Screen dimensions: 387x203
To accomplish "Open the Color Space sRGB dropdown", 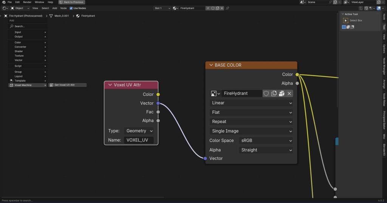I will coord(266,140).
